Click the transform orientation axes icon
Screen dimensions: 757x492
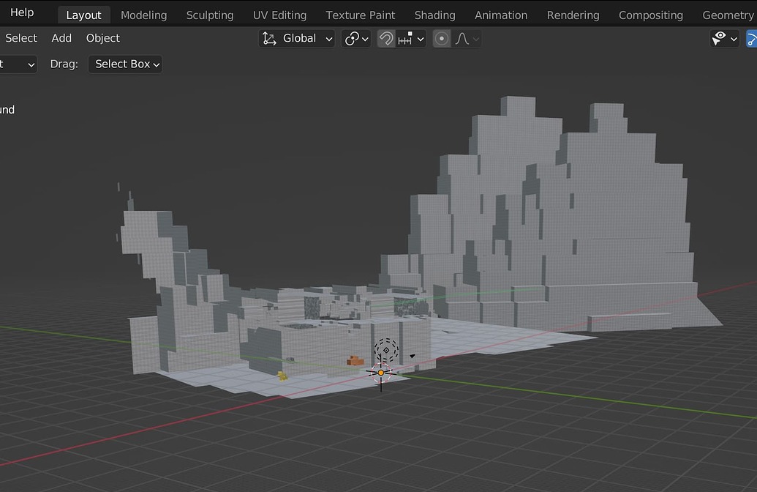(x=269, y=38)
